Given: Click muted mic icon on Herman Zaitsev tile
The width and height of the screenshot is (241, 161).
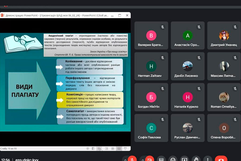Looking at the screenshot, I should pos(163,58).
